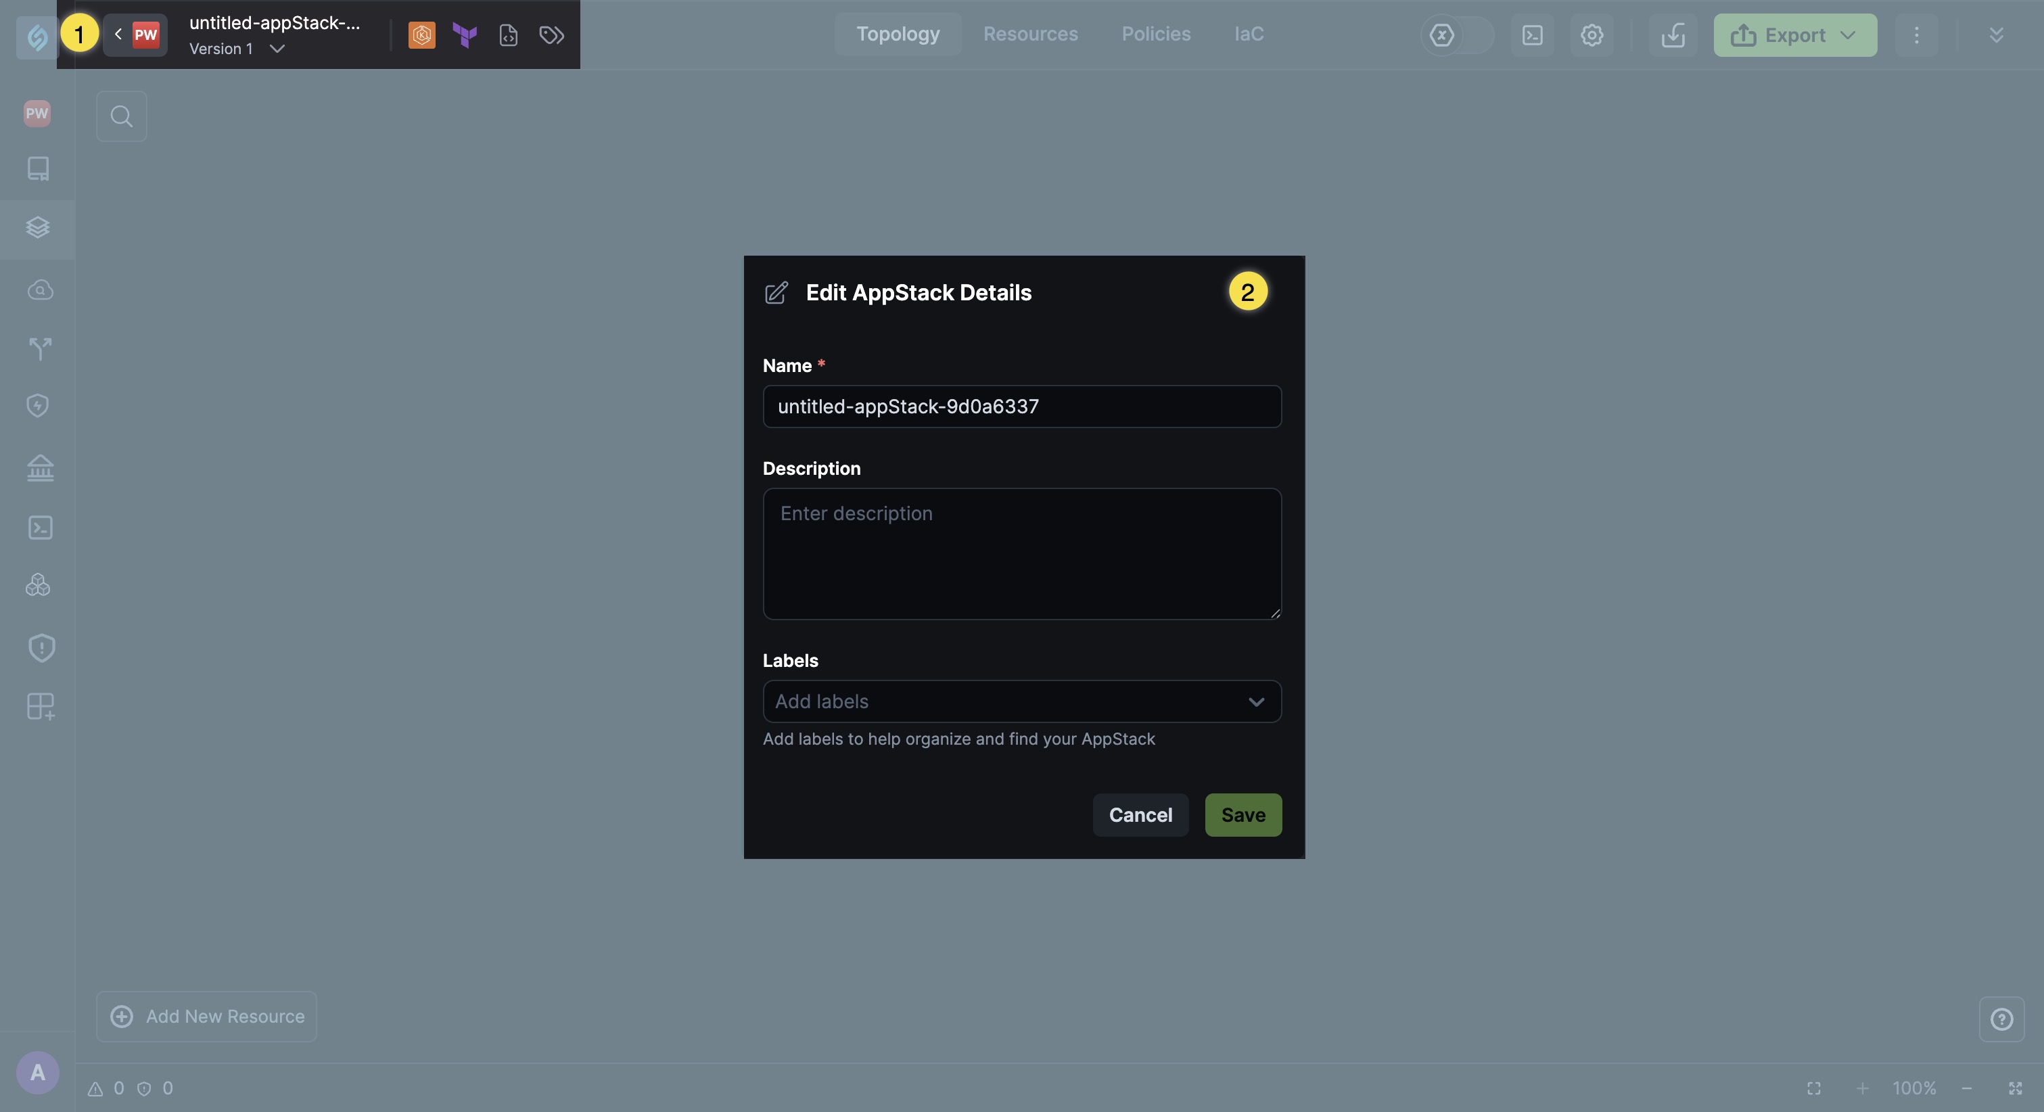Viewport: 2044px width, 1112px height.
Task: Open the three-dot more options menu
Action: 1915,35
